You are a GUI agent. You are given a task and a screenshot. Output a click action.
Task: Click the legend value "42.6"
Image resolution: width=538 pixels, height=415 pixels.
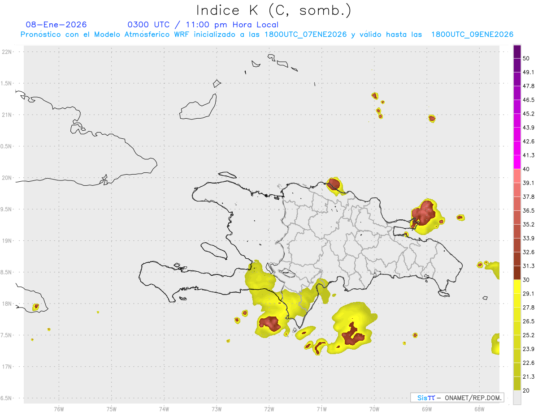point(529,141)
